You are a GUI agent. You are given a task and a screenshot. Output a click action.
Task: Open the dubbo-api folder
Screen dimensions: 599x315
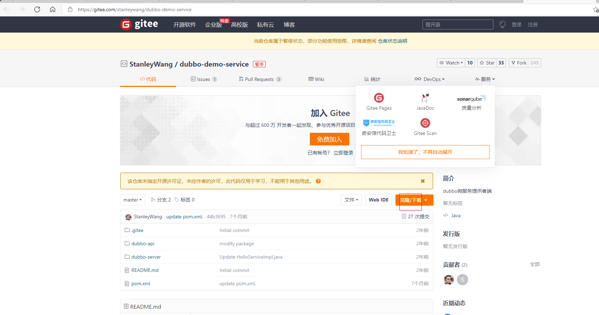pyautogui.click(x=143, y=244)
